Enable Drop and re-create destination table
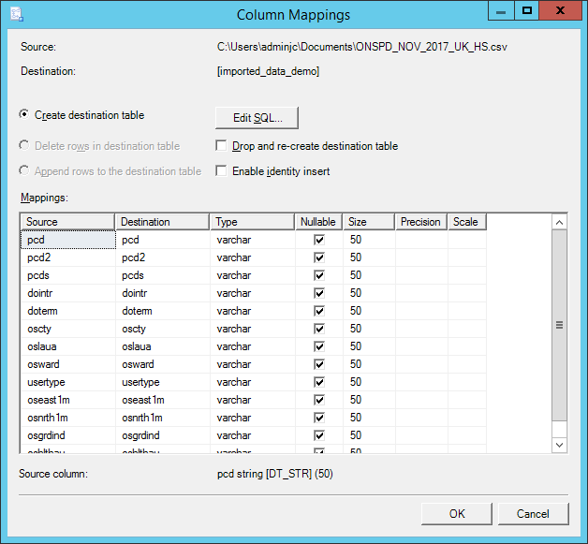Screen dimensions: 588x544 click(222, 146)
